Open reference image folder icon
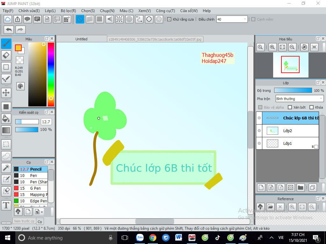Image resolution: width=326 pixels, height=244 pixels. [270, 207]
